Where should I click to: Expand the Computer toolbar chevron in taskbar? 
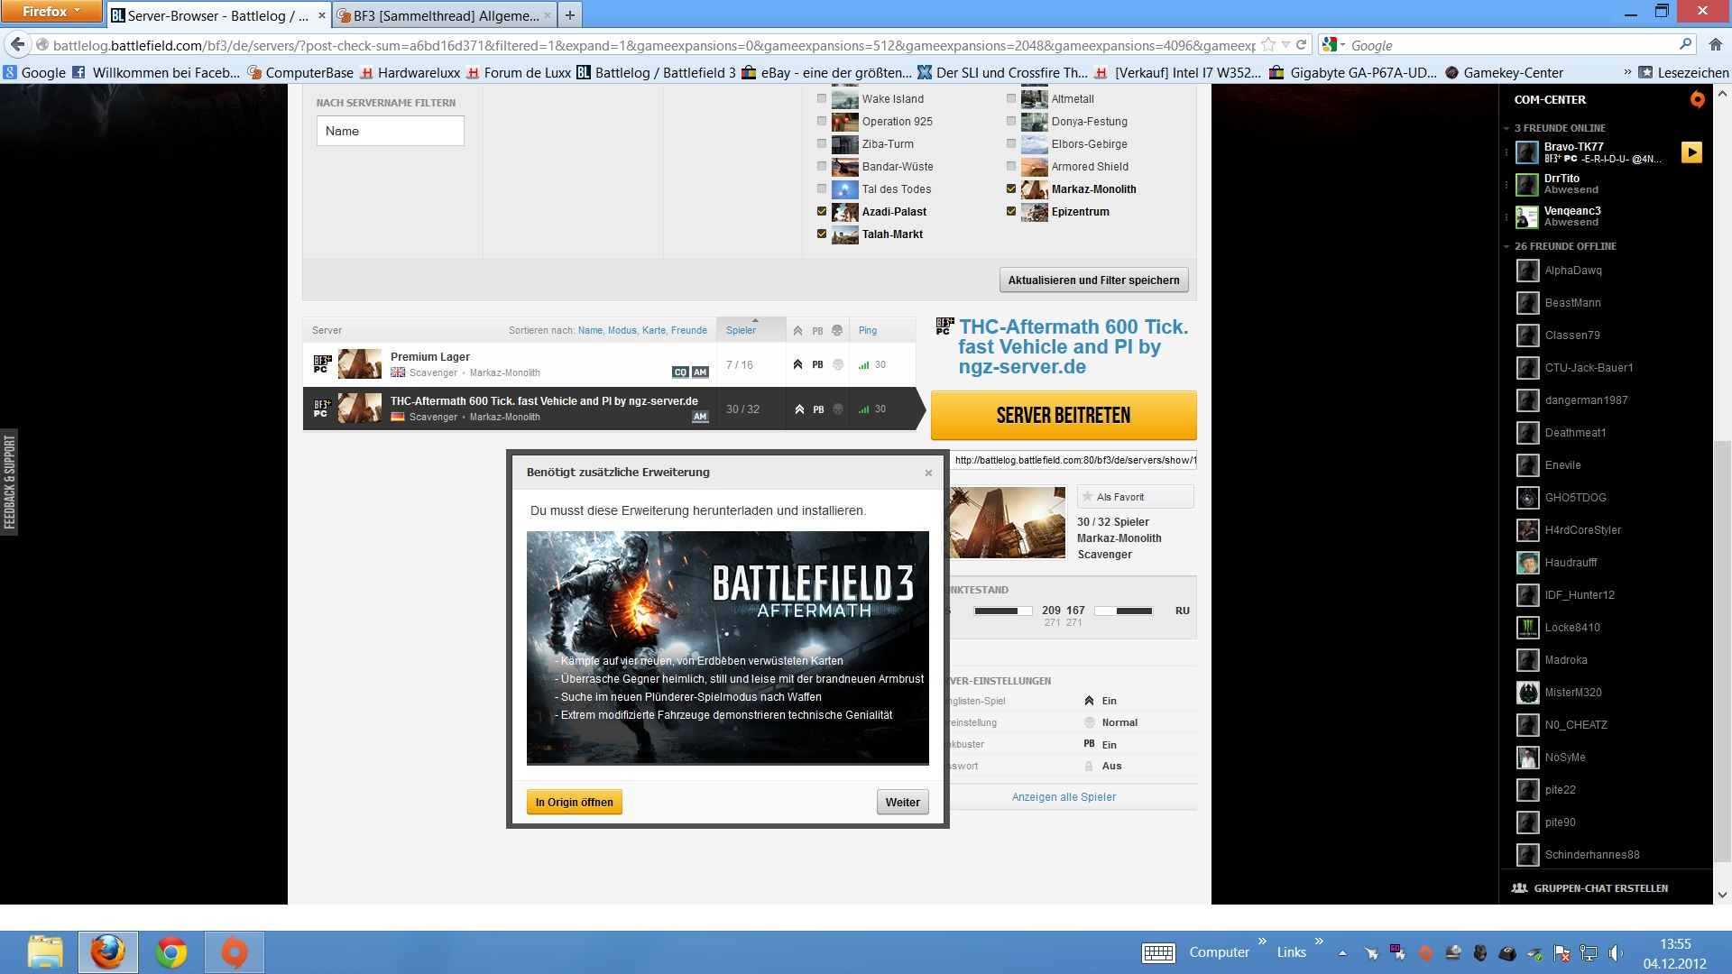pyautogui.click(x=1262, y=942)
